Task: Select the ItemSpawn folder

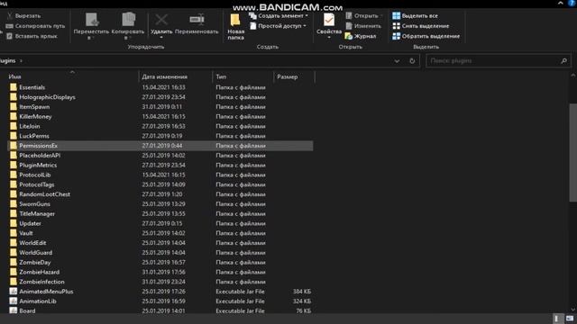Action: tap(160, 107)
